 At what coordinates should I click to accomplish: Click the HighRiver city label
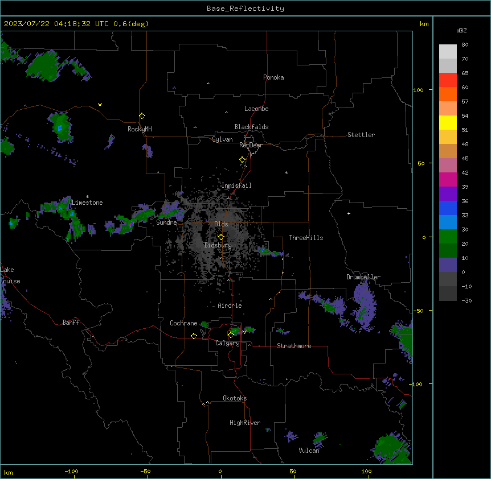click(245, 423)
